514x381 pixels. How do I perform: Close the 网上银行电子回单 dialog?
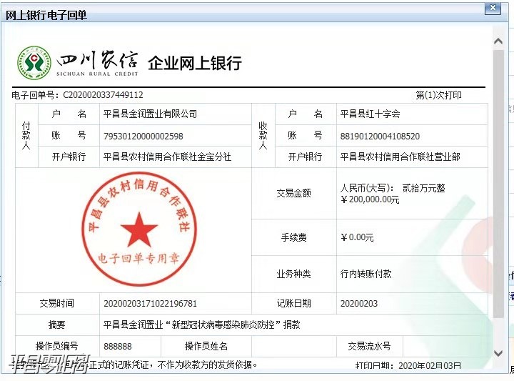[x=493, y=8]
